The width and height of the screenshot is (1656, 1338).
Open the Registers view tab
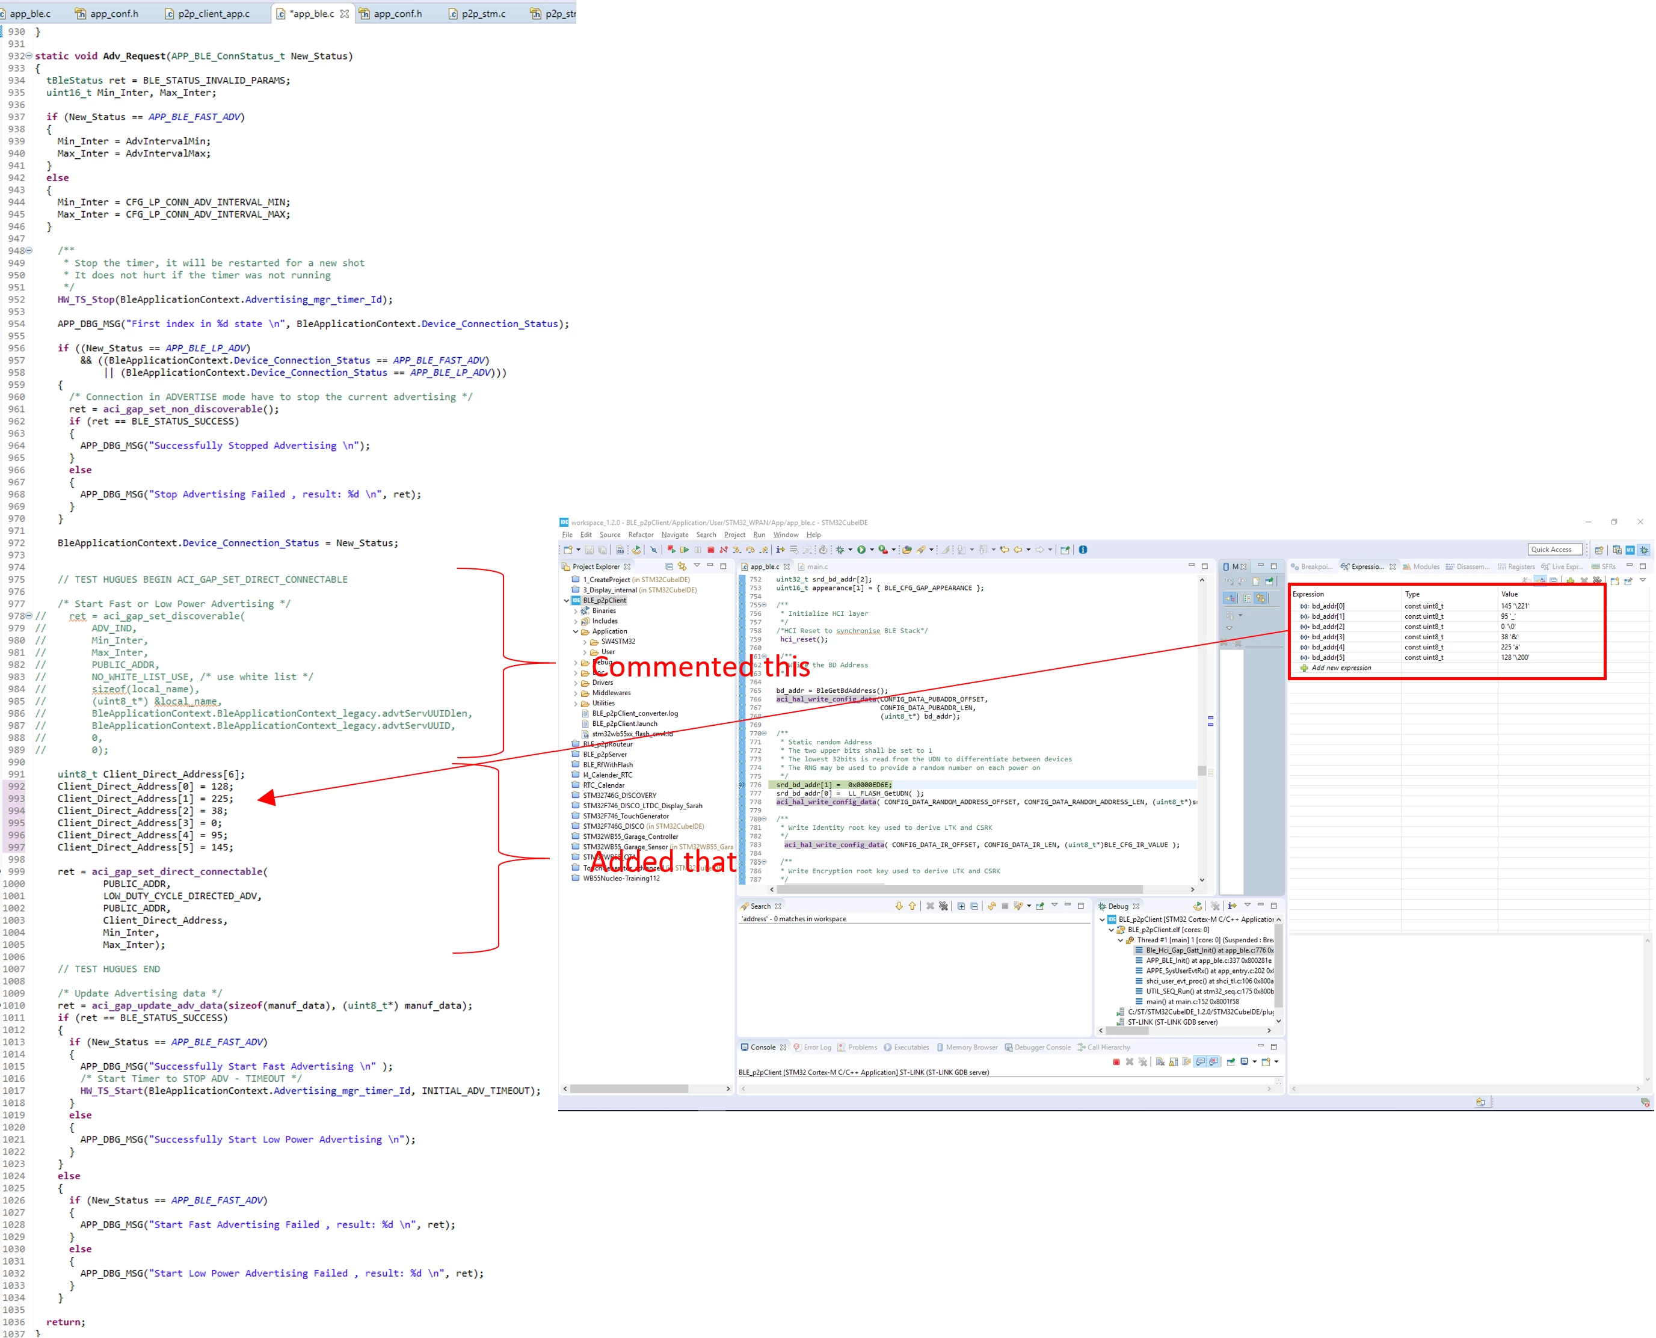pos(1516,566)
